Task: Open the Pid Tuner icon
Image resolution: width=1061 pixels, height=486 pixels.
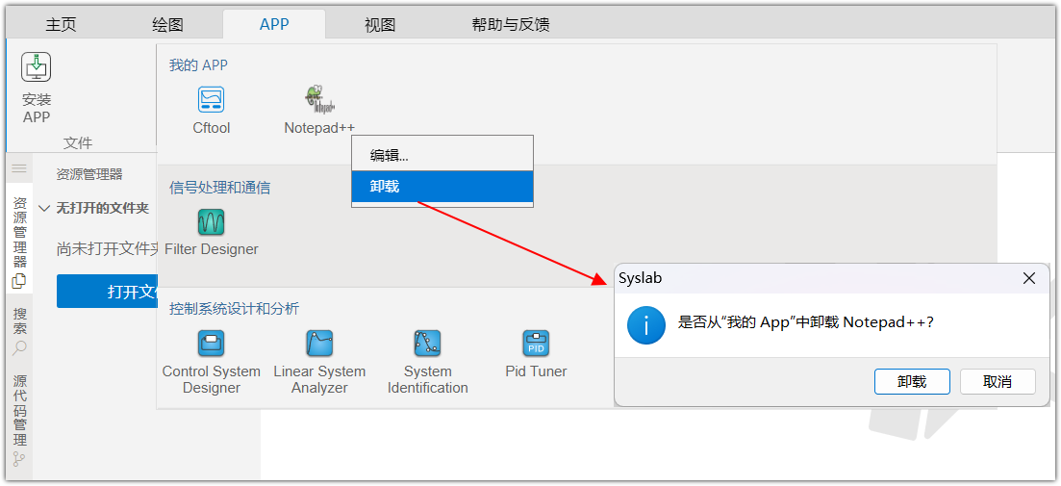Action: pyautogui.click(x=536, y=344)
